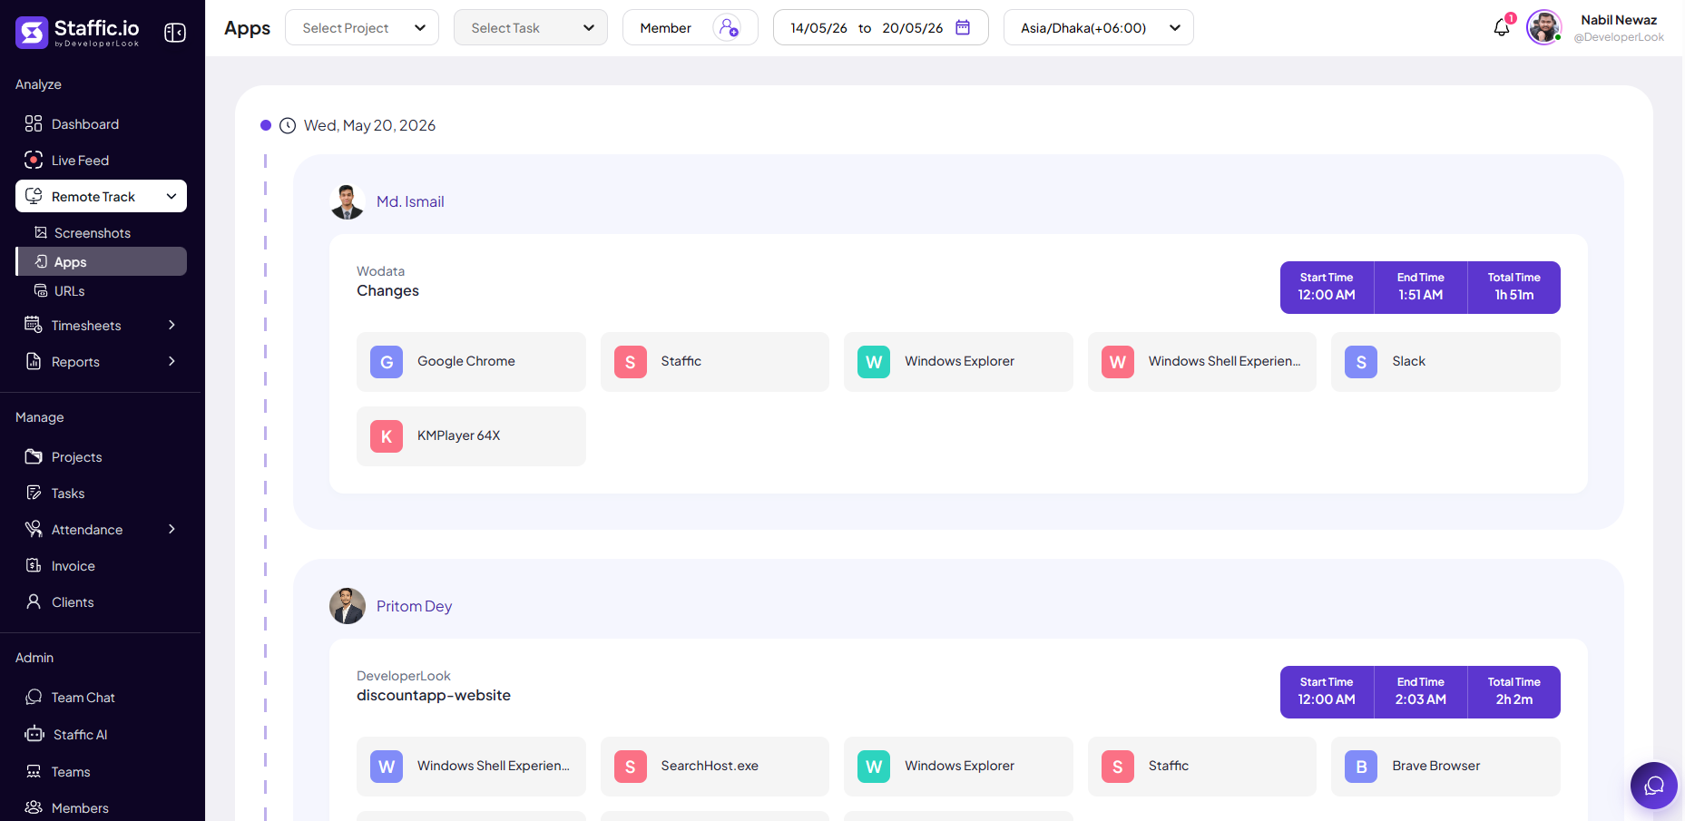Click the Attendance icon

[x=34, y=529]
